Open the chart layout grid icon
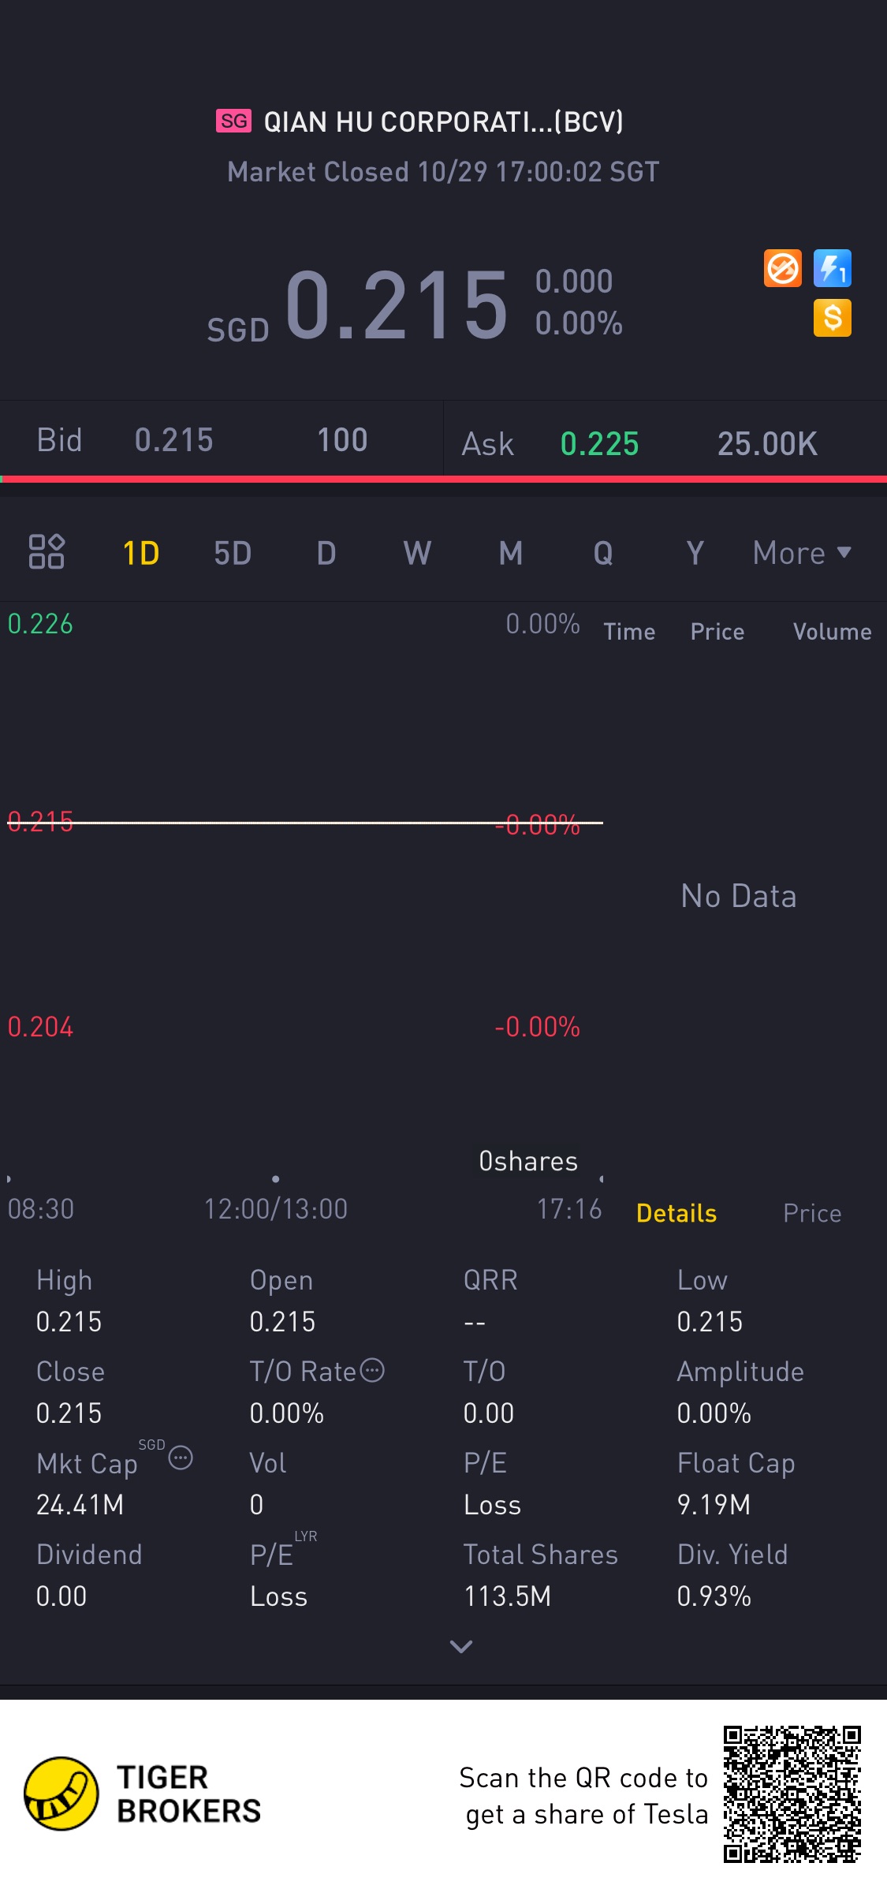Image resolution: width=887 pixels, height=1889 pixels. (x=47, y=551)
